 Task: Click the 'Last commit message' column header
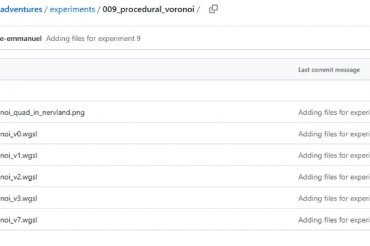coord(329,69)
